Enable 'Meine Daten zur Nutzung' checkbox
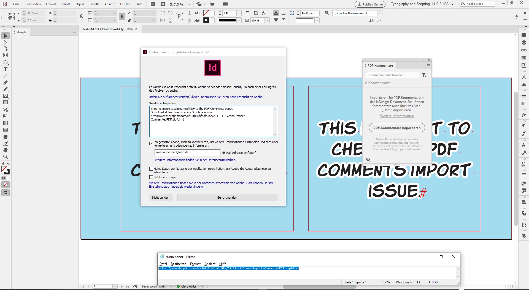Viewport: 529px width, 290px height. point(151,169)
